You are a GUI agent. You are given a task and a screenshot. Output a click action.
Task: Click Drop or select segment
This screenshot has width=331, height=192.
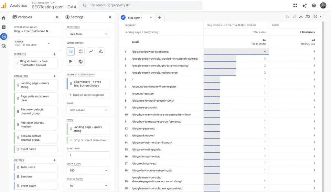pyautogui.click(x=88, y=95)
